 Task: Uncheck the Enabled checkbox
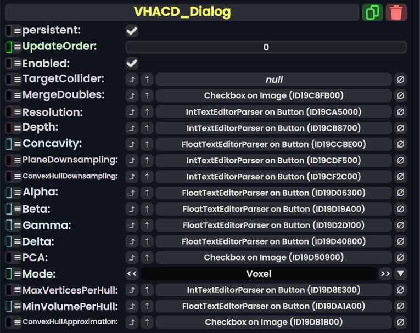click(132, 64)
